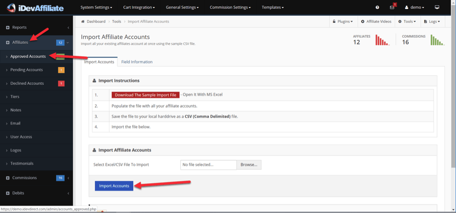Click the Tools breadcrumb link
Screen dimensions: 456x213
pyautogui.click(x=116, y=21)
